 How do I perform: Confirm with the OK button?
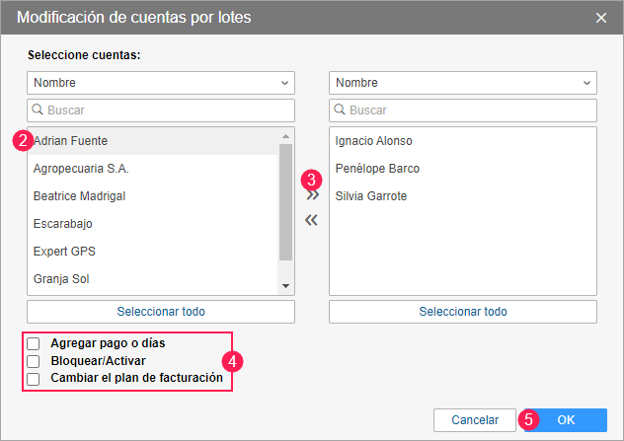566,419
